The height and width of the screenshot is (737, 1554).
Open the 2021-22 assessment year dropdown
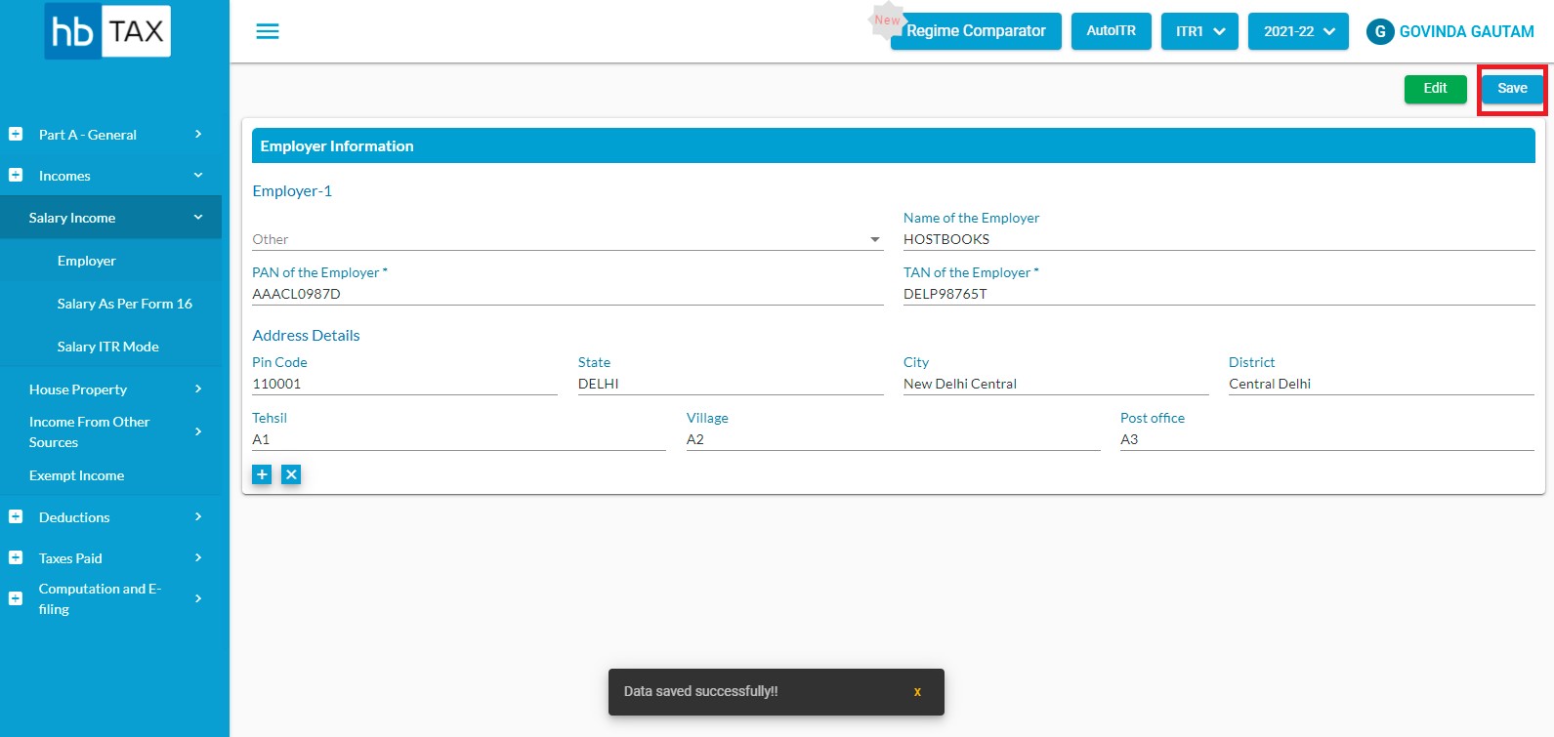(x=1298, y=31)
